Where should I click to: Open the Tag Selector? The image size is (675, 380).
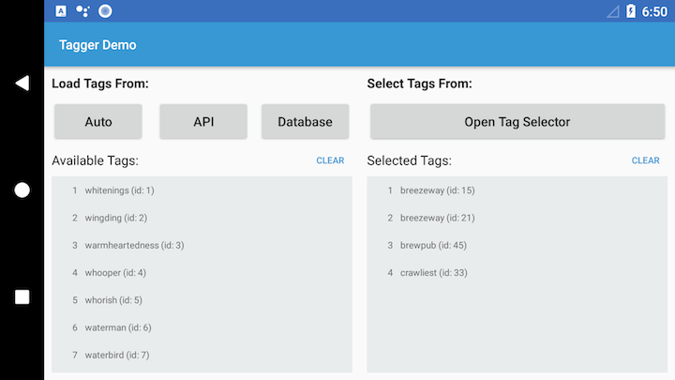click(517, 121)
